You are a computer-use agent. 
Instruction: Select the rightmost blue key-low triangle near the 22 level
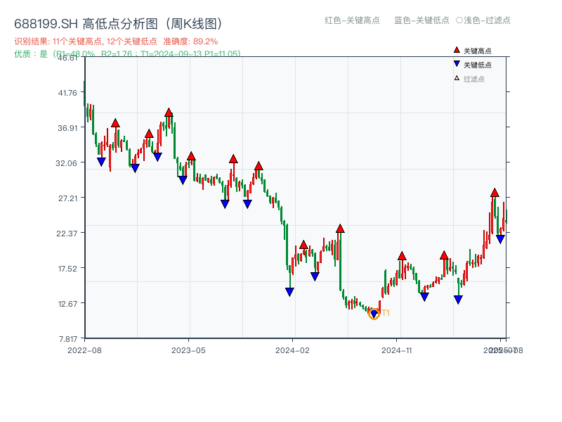coord(500,239)
